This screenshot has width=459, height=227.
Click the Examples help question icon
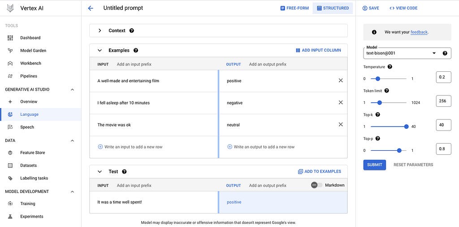click(x=135, y=50)
